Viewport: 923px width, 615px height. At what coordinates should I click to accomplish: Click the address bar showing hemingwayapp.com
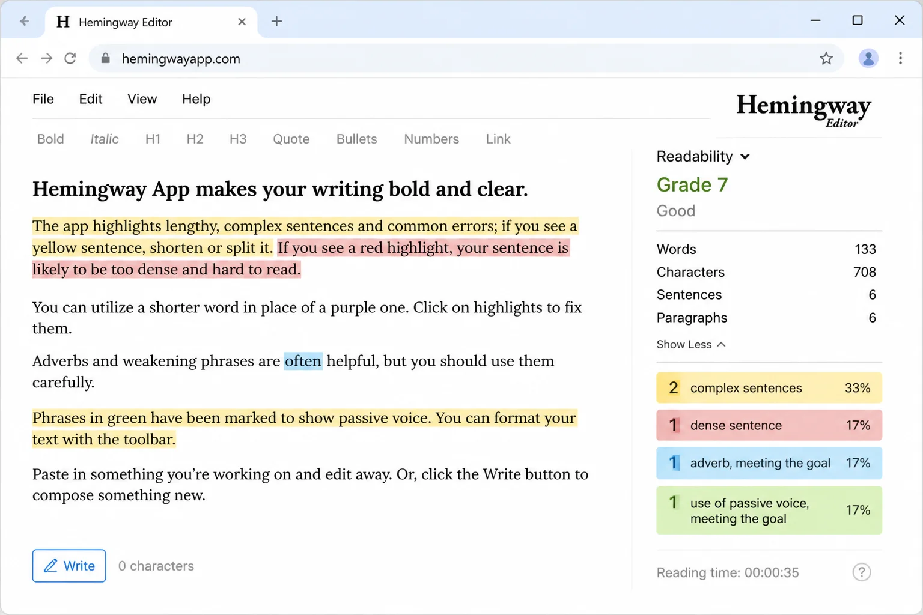coord(466,58)
